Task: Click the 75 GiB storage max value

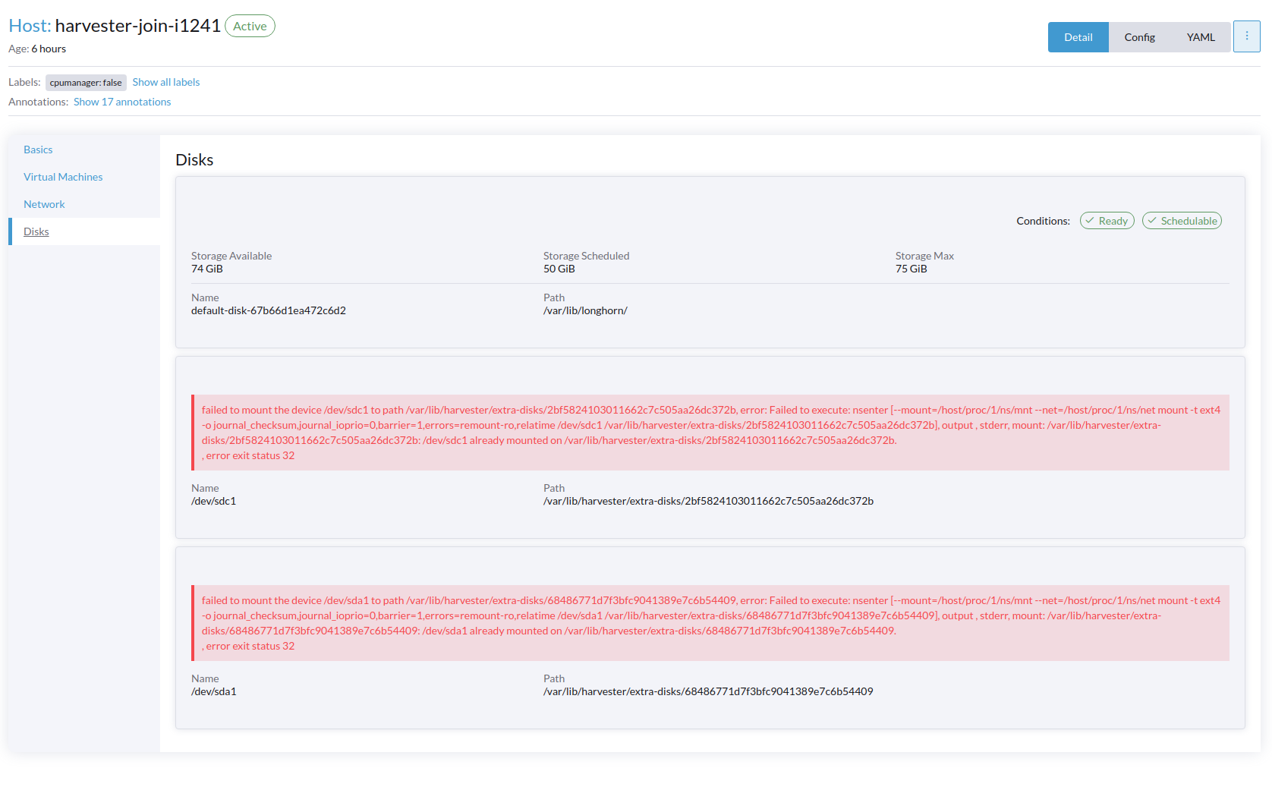Action: point(911,269)
